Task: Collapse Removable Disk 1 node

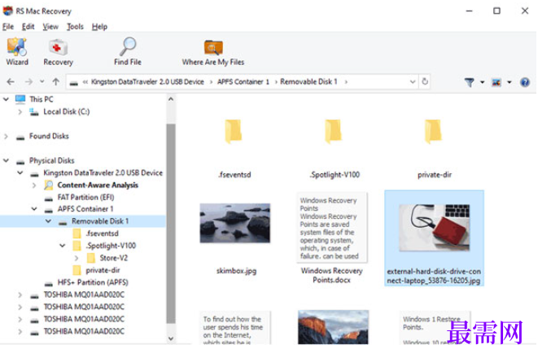Action: coord(48,221)
